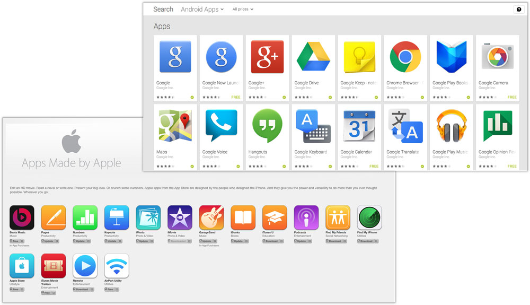Open the Apple Store app icon

(22, 266)
